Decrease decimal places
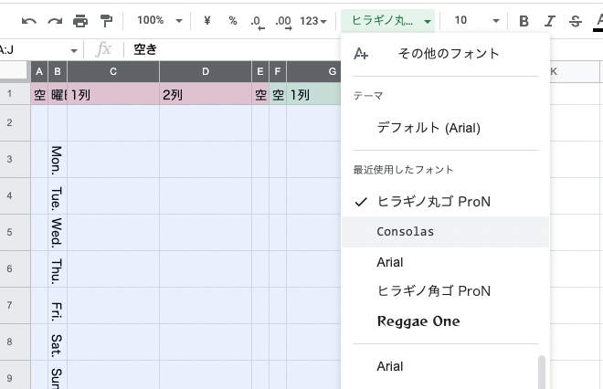The height and width of the screenshot is (389, 603). [x=258, y=22]
